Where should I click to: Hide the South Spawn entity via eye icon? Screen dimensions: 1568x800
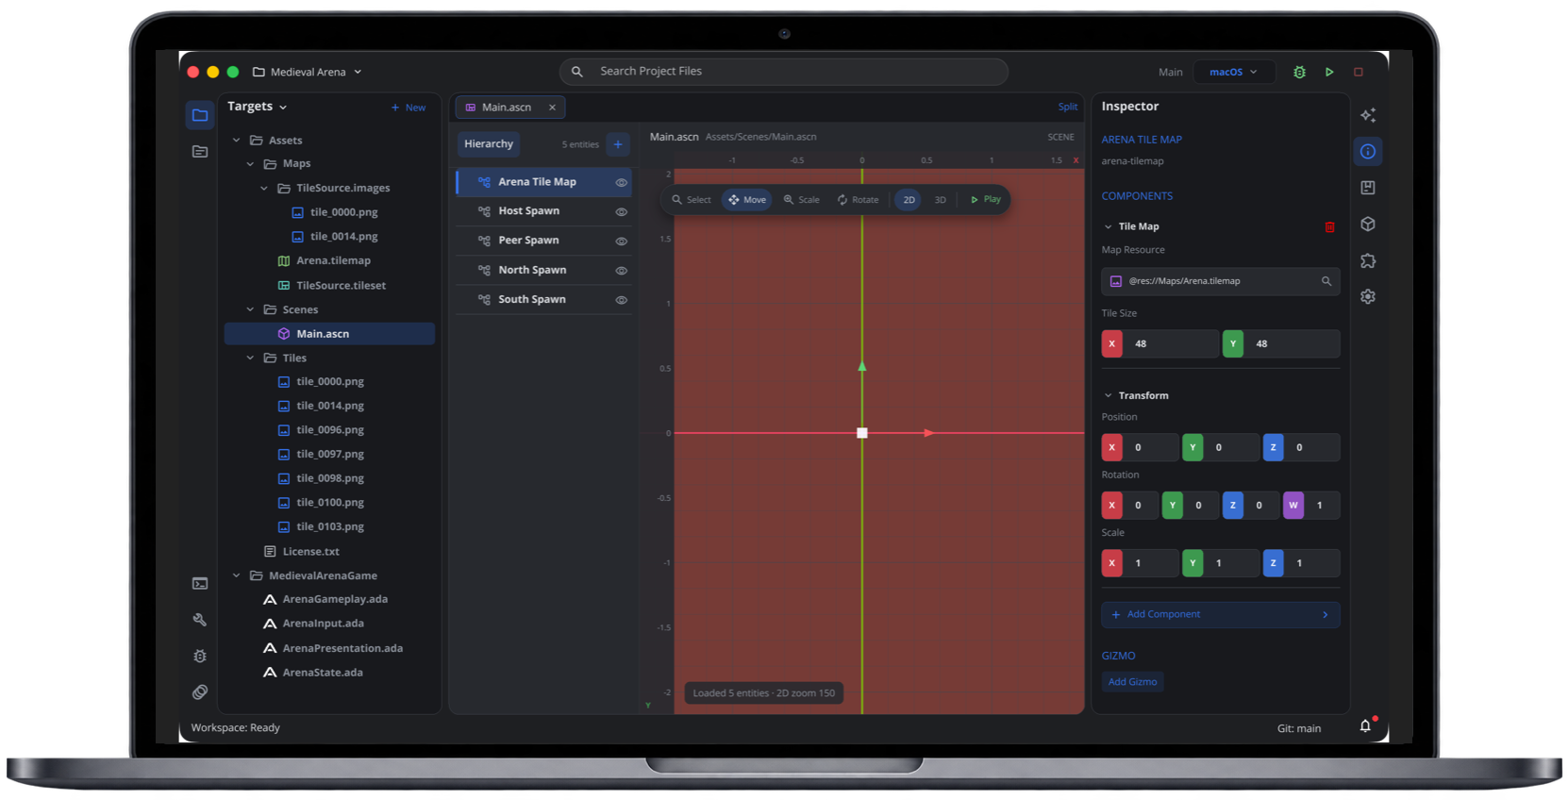[x=622, y=300]
